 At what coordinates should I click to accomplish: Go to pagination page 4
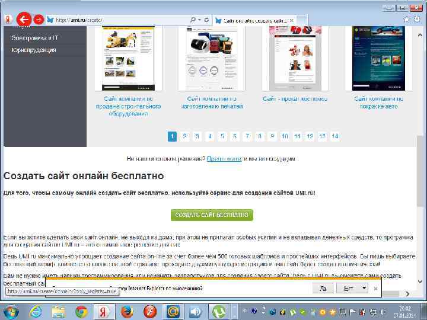[x=210, y=136]
